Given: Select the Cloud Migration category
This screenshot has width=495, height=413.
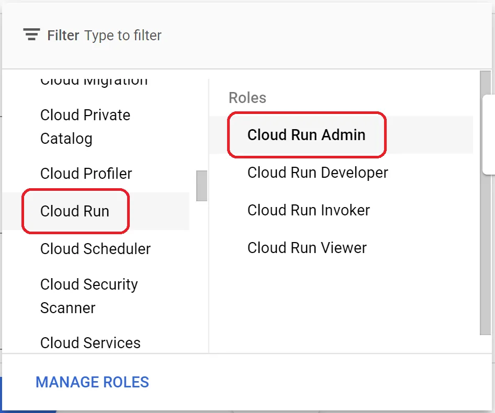Looking at the screenshot, I should pos(94,82).
